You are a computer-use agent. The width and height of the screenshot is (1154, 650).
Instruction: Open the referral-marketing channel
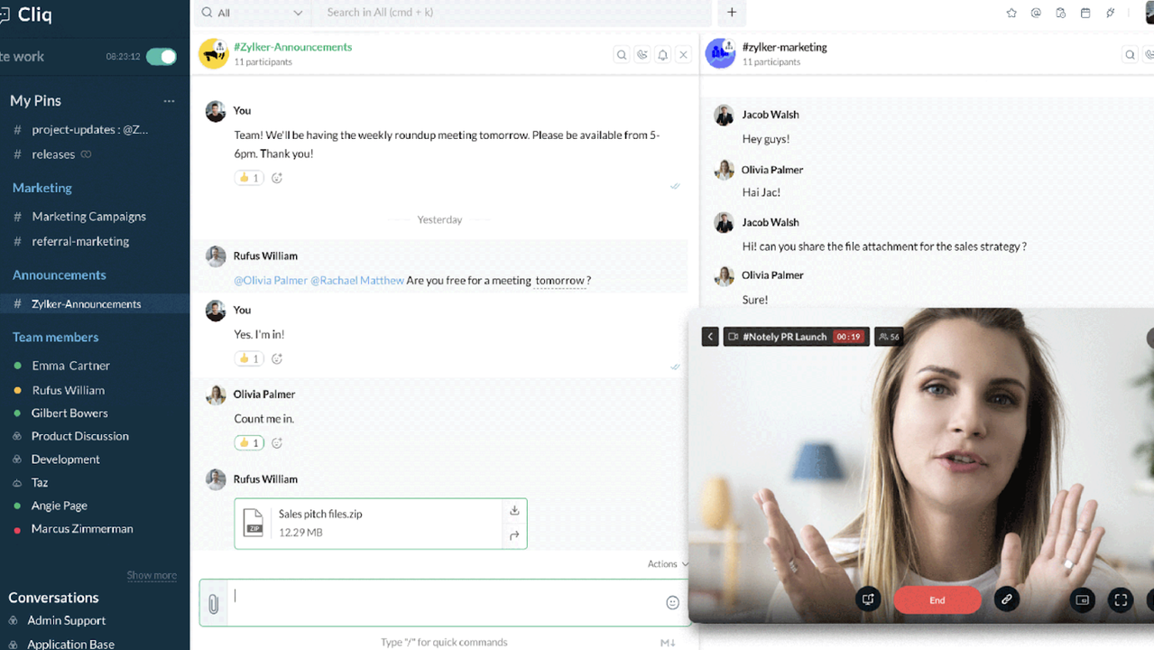(80, 242)
